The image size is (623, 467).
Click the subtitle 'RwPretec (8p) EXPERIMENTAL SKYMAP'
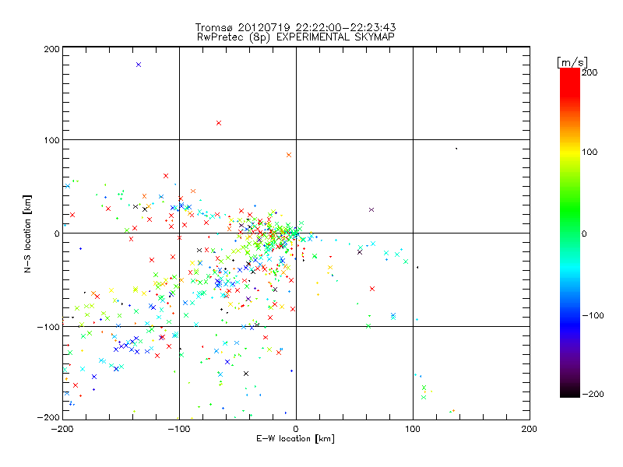pos(296,37)
